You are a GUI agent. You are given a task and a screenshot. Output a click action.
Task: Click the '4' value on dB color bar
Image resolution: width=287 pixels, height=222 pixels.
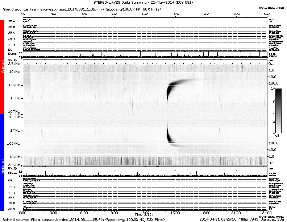(274, 122)
